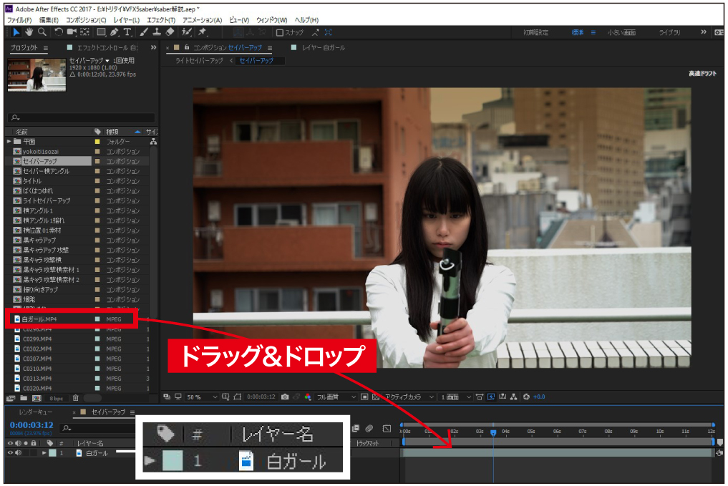
Task: Open the コンポジション(C) menu
Action: point(86,20)
